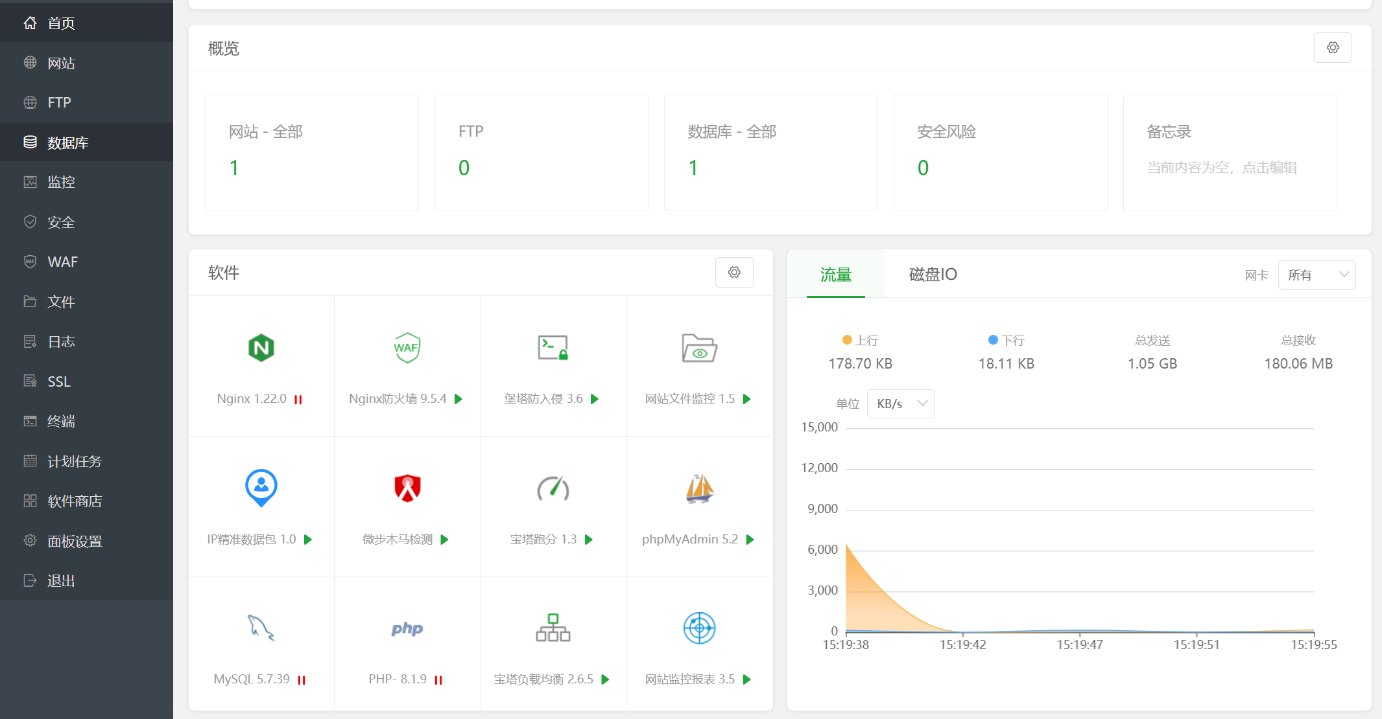Click the 备忘录 empty note to edit
The image size is (1382, 719).
coord(1221,168)
